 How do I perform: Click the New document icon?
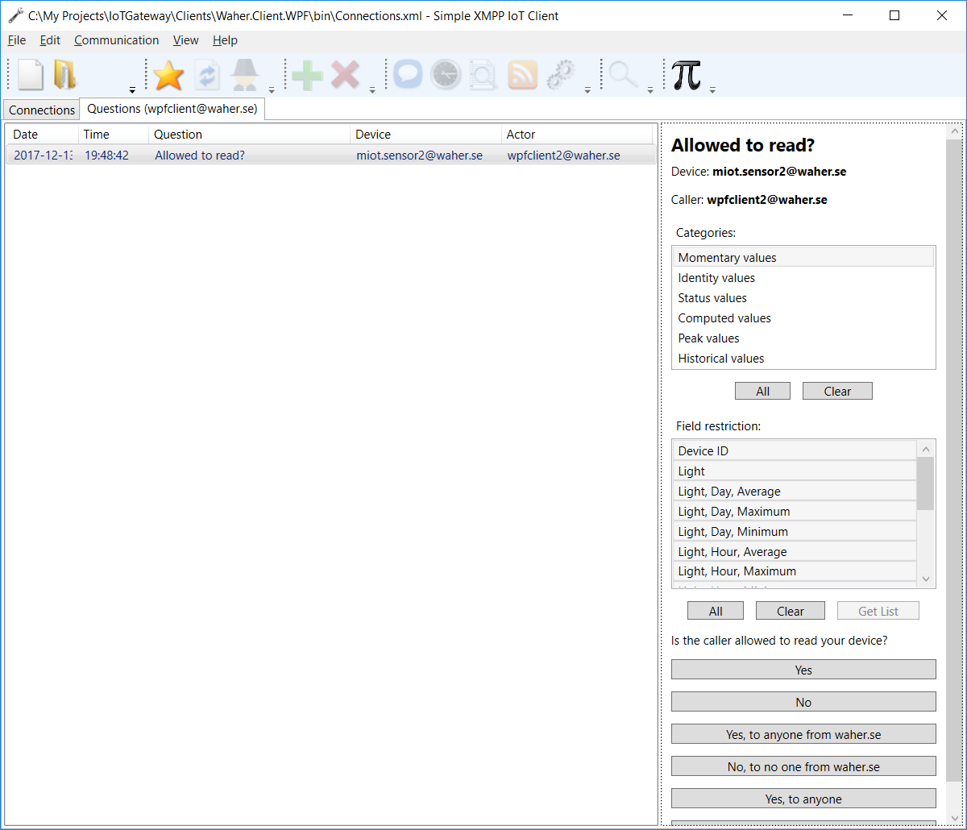coord(31,75)
